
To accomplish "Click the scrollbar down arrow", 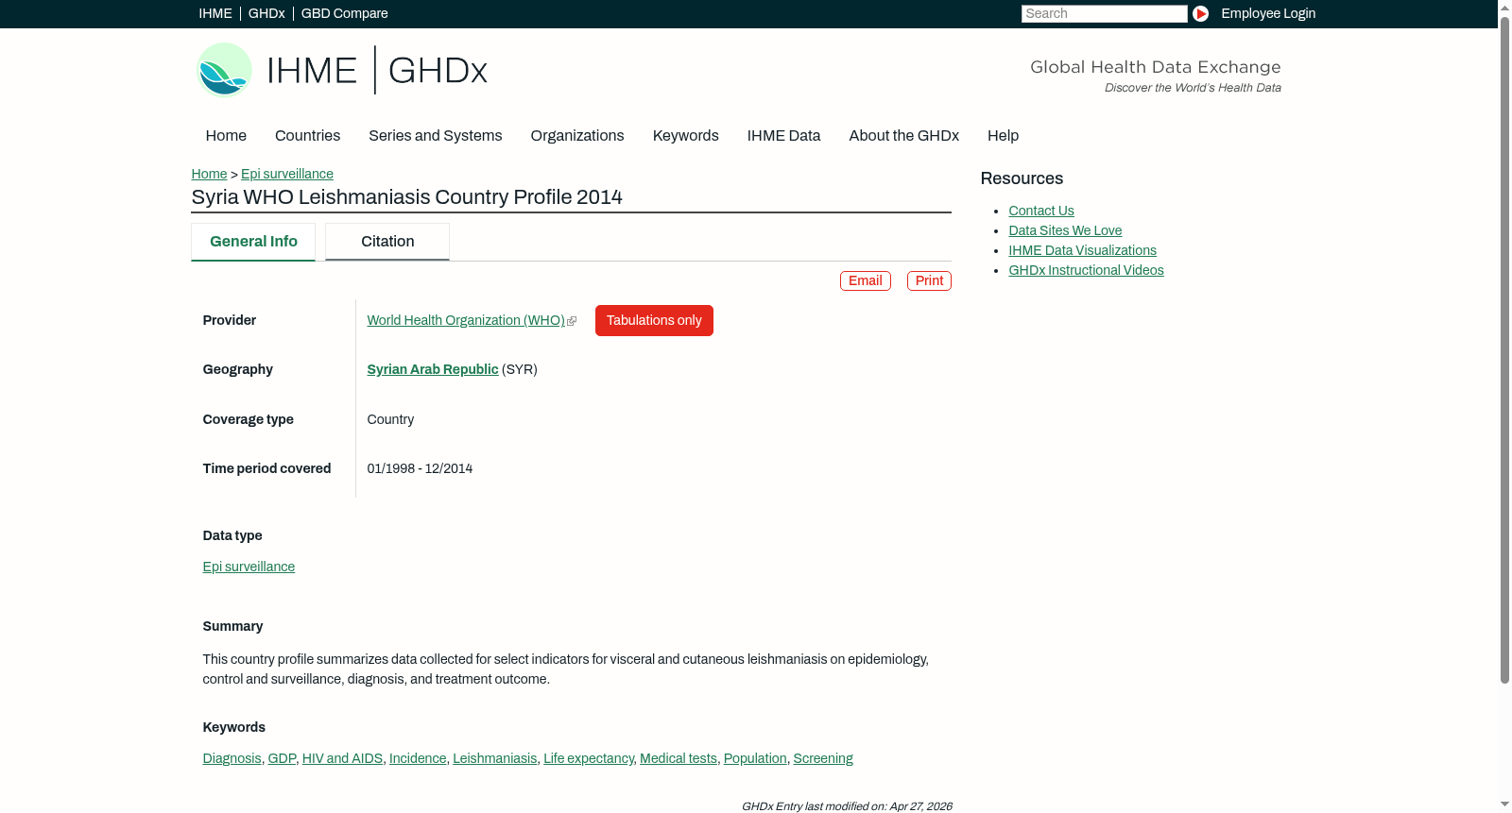I will tap(1504, 805).
